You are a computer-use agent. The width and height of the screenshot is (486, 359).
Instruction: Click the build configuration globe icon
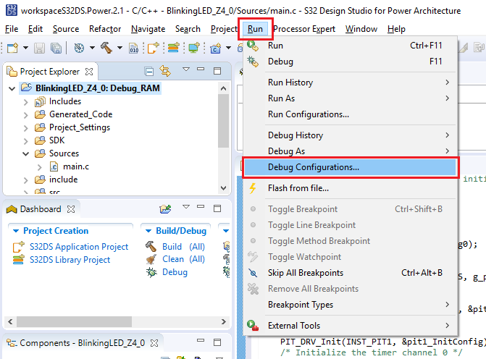(79, 48)
